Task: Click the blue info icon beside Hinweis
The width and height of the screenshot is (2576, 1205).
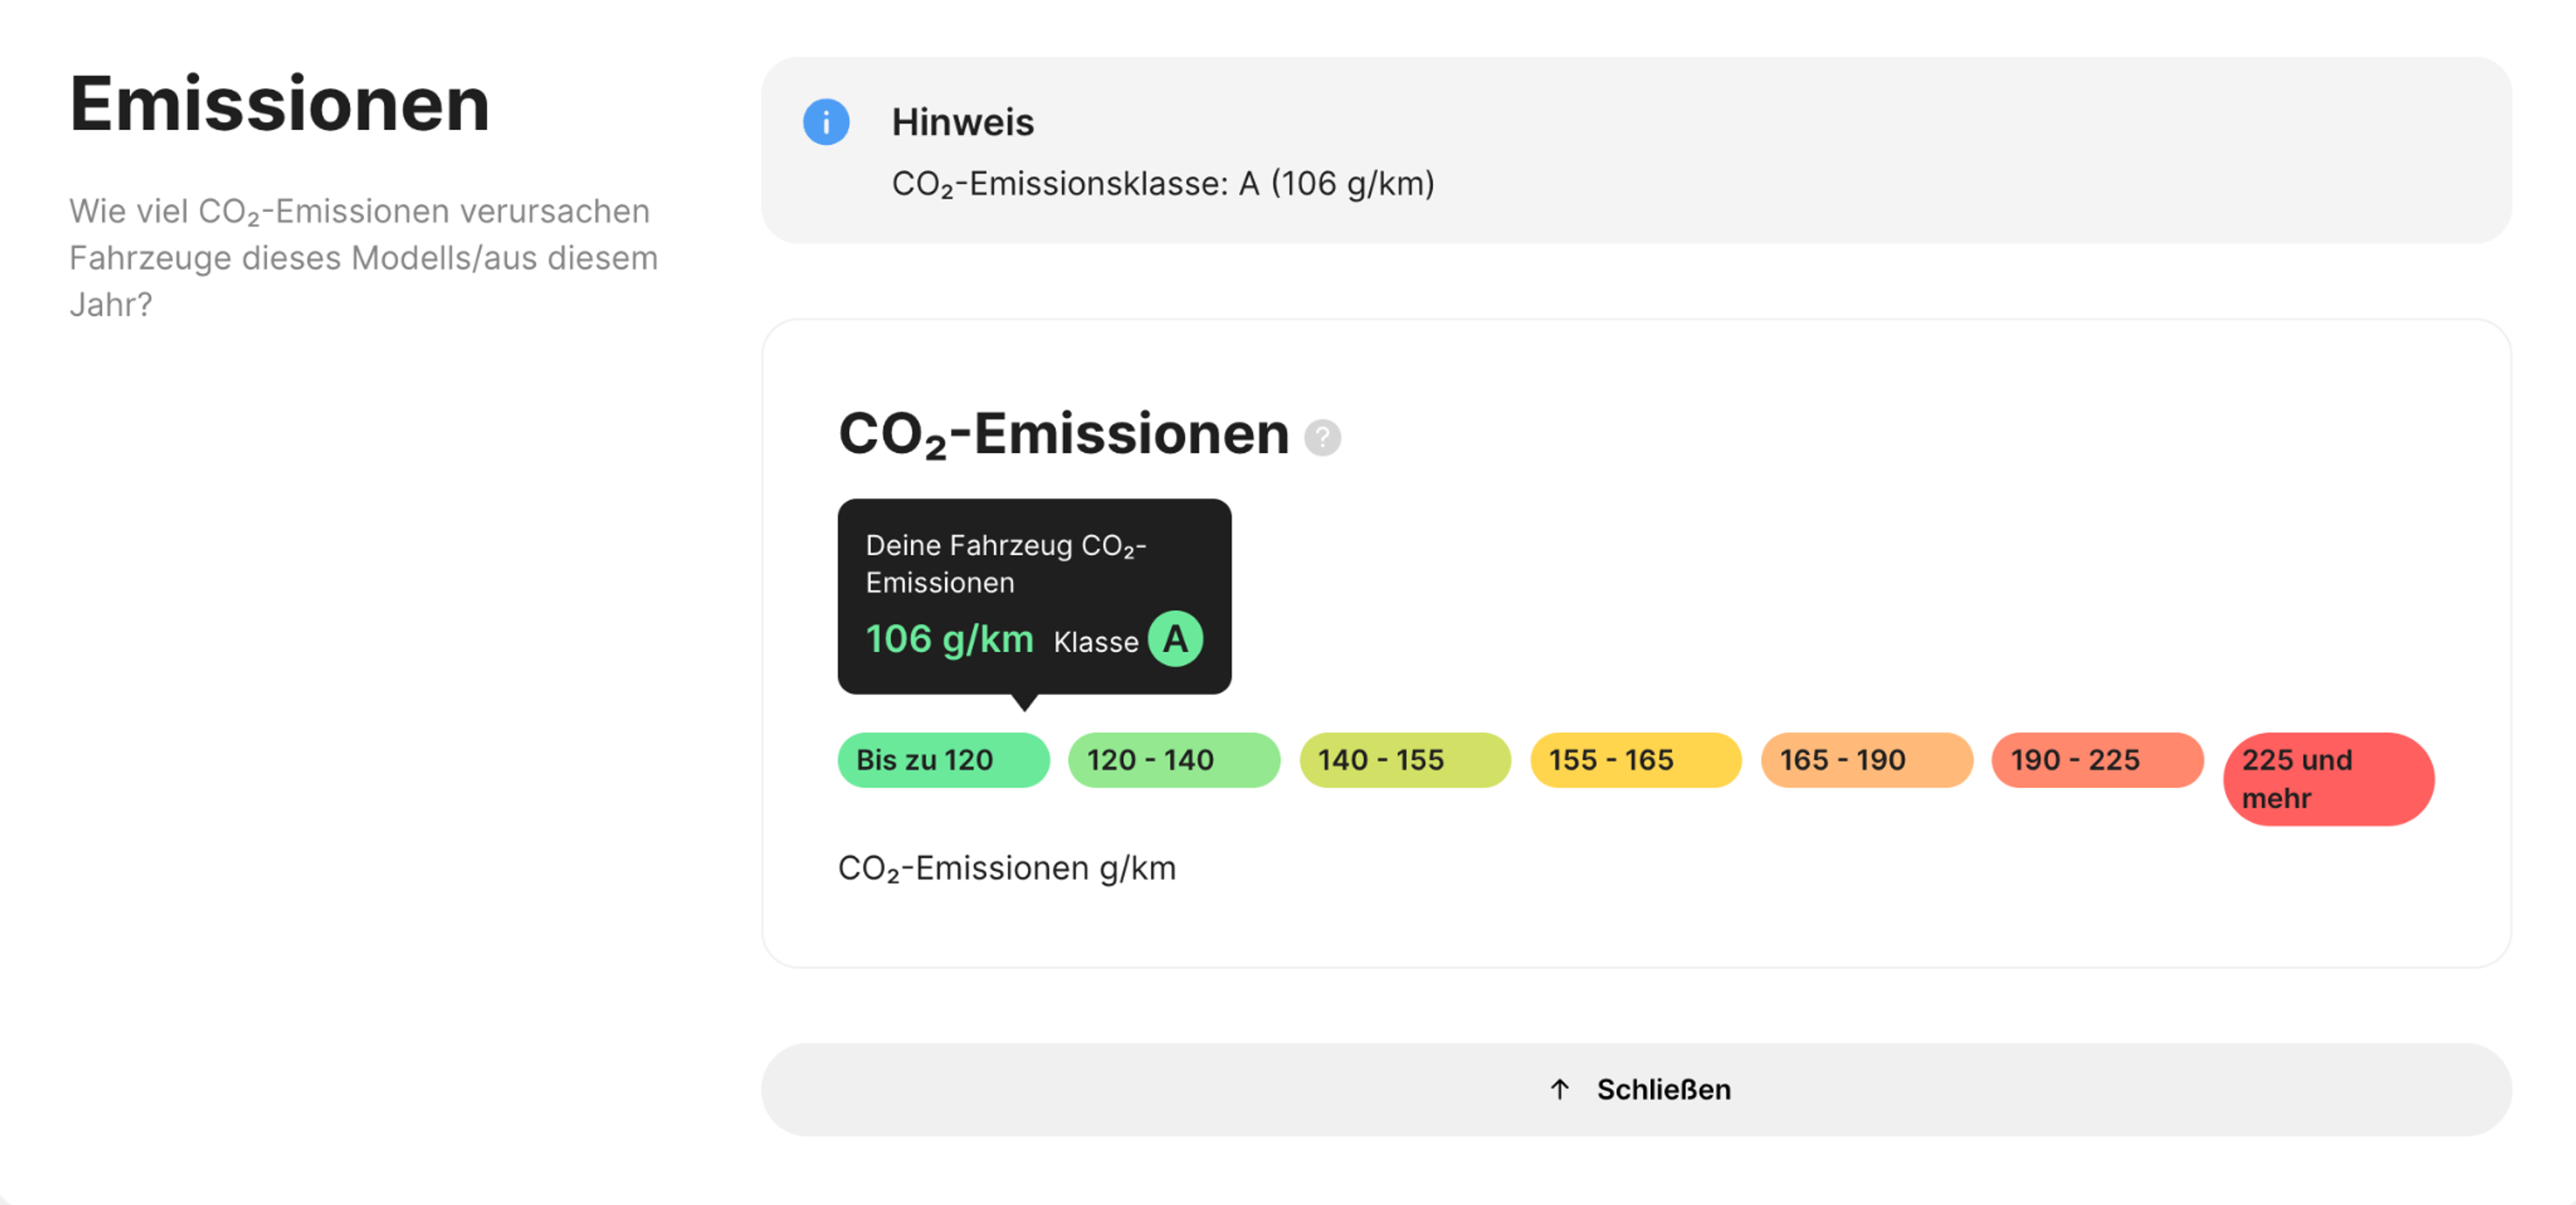Action: [x=826, y=122]
